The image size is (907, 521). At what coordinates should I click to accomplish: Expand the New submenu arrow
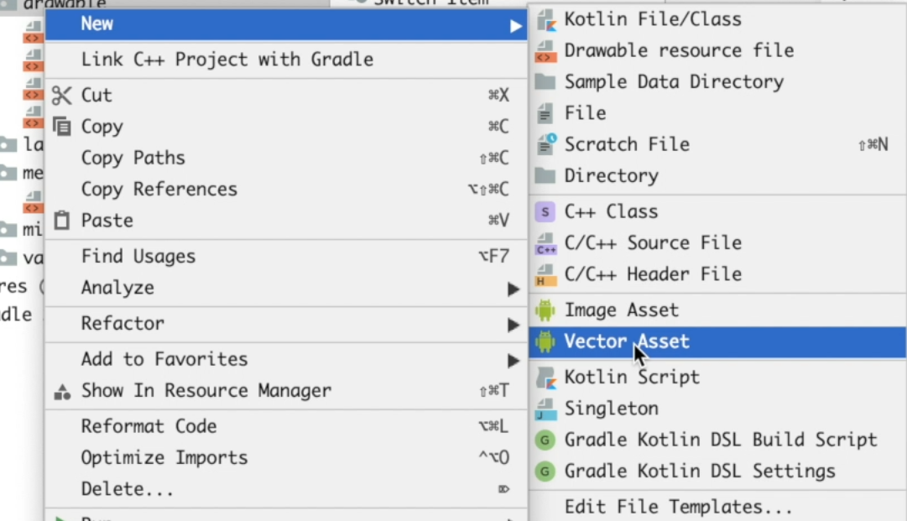(x=514, y=26)
